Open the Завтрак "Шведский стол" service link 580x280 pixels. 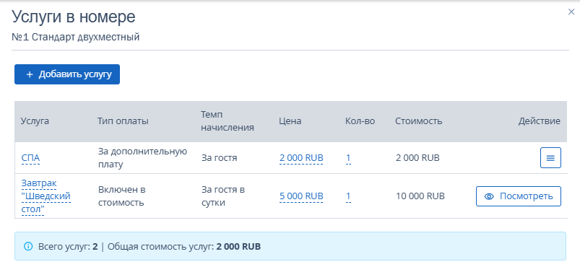click(46, 196)
